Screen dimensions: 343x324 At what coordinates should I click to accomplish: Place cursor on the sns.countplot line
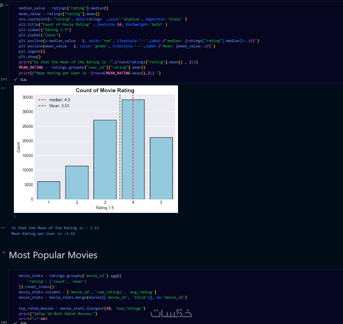click(x=103, y=19)
